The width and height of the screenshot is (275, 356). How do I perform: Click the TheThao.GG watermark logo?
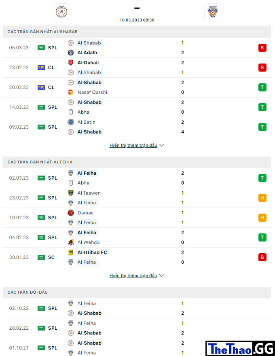click(240, 348)
